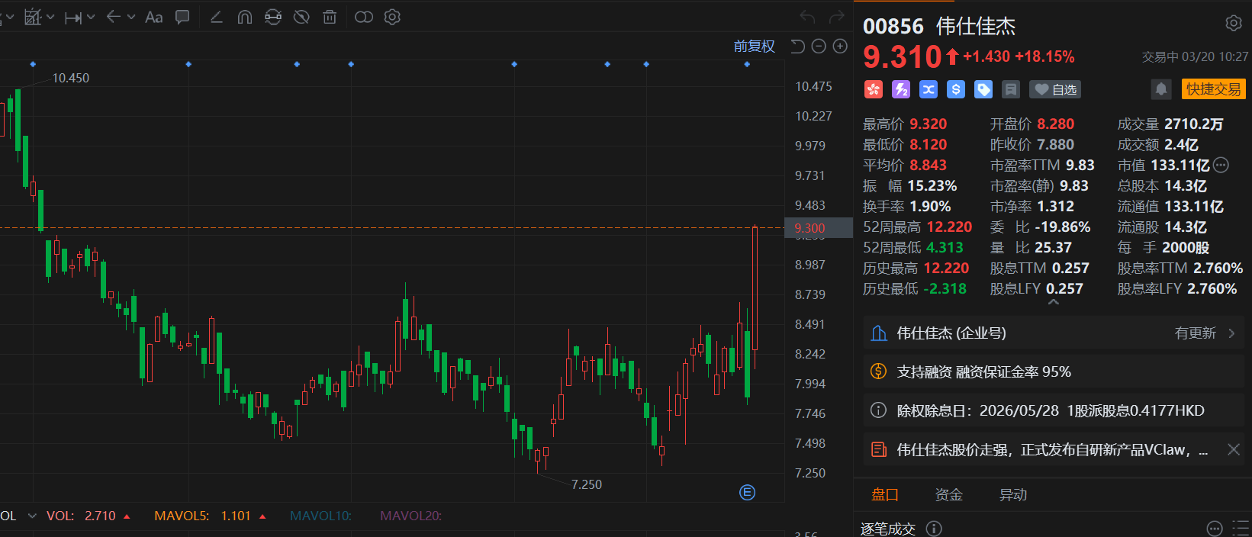Toggle the overlapping circles compare icon

click(363, 17)
